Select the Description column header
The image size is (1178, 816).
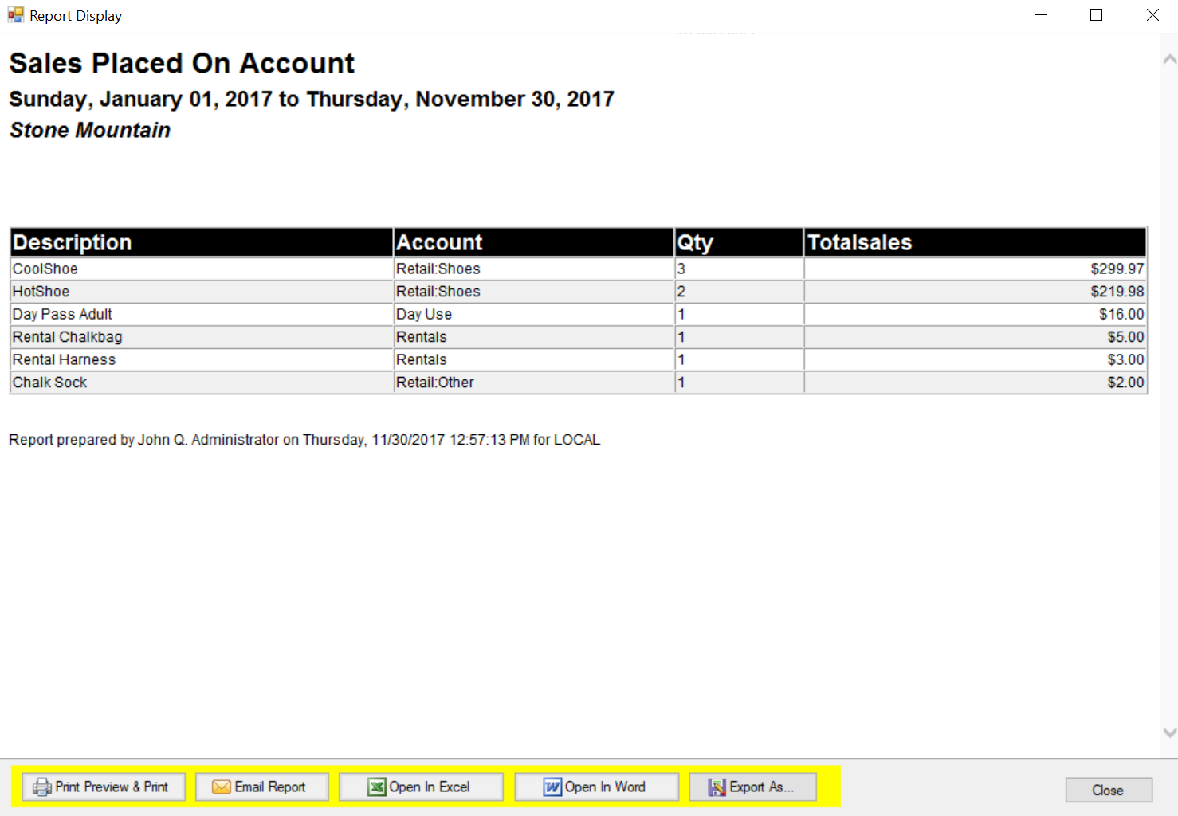point(202,242)
